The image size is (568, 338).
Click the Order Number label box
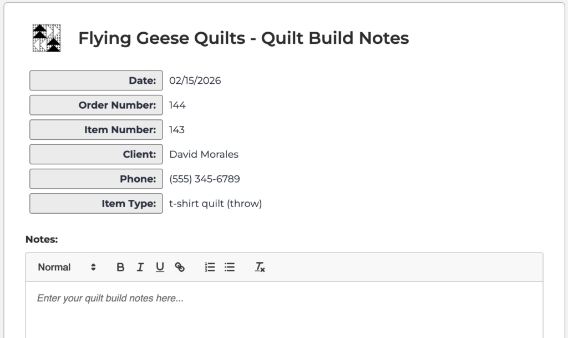pyautogui.click(x=96, y=105)
